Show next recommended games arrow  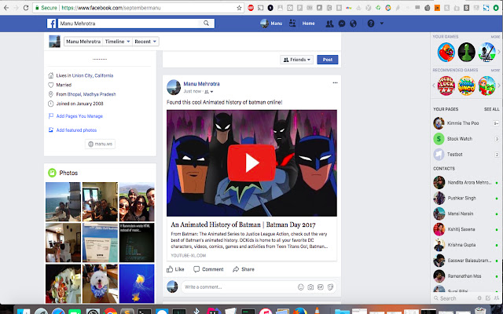point(499,86)
